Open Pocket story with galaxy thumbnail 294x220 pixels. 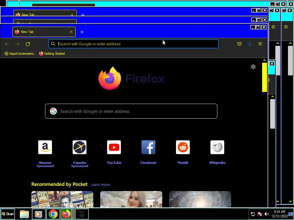click(x=200, y=199)
